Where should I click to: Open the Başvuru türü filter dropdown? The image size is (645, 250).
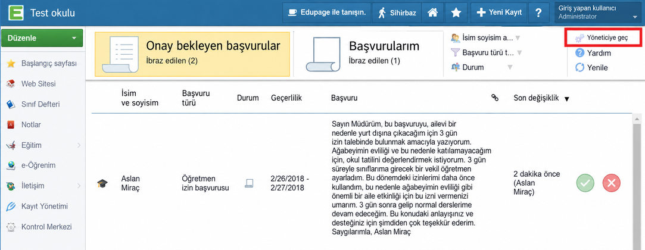(x=487, y=52)
